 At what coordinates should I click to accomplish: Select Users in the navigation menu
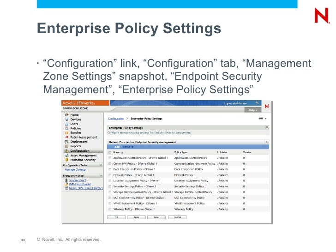[x=74, y=124]
